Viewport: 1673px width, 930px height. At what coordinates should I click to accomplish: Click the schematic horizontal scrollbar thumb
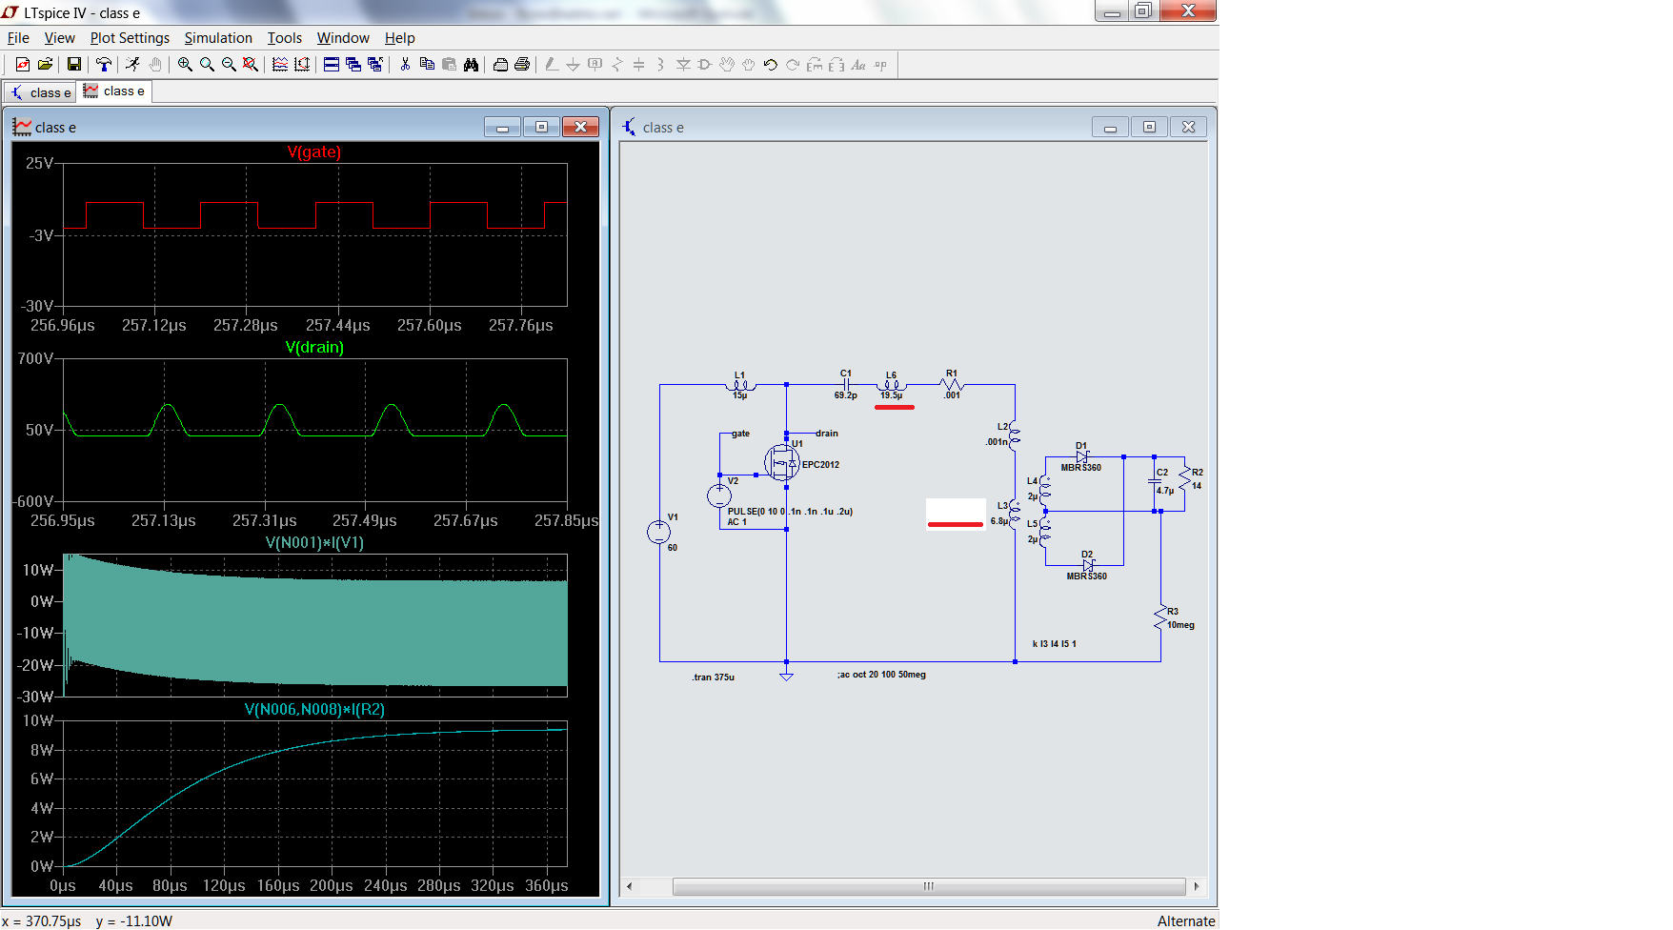[x=929, y=886]
